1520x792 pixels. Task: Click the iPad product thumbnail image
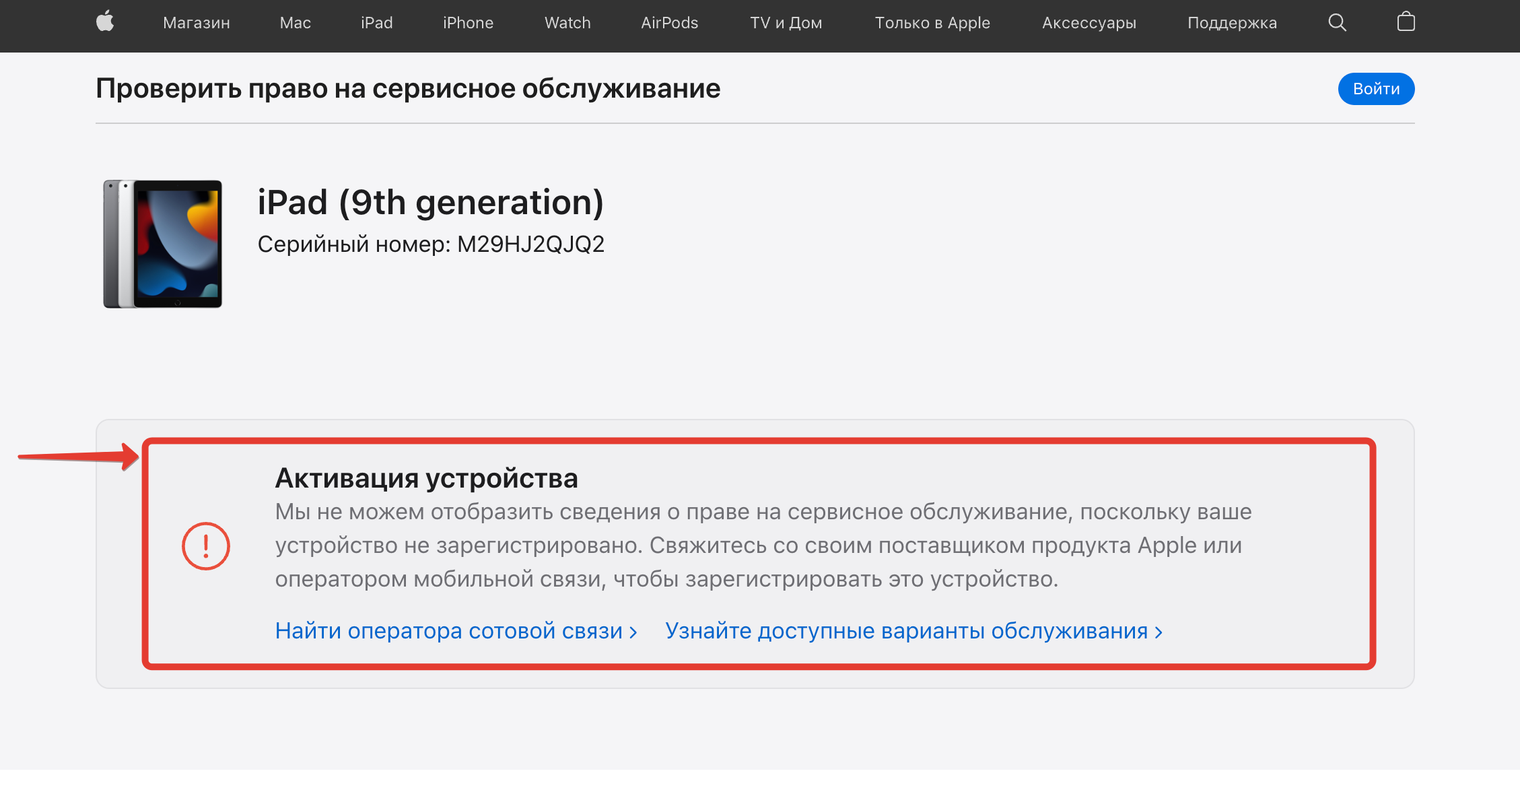[162, 244]
